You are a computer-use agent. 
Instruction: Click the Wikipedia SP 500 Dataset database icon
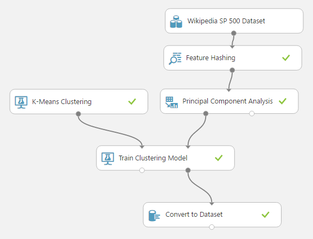[x=176, y=22]
